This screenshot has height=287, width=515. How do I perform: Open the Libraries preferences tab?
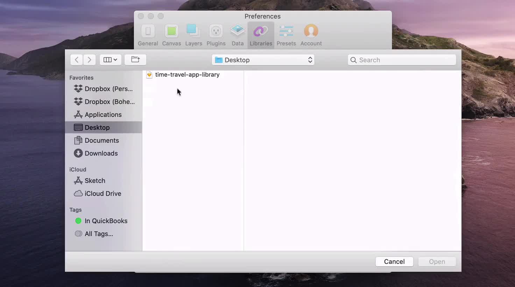pos(261,35)
